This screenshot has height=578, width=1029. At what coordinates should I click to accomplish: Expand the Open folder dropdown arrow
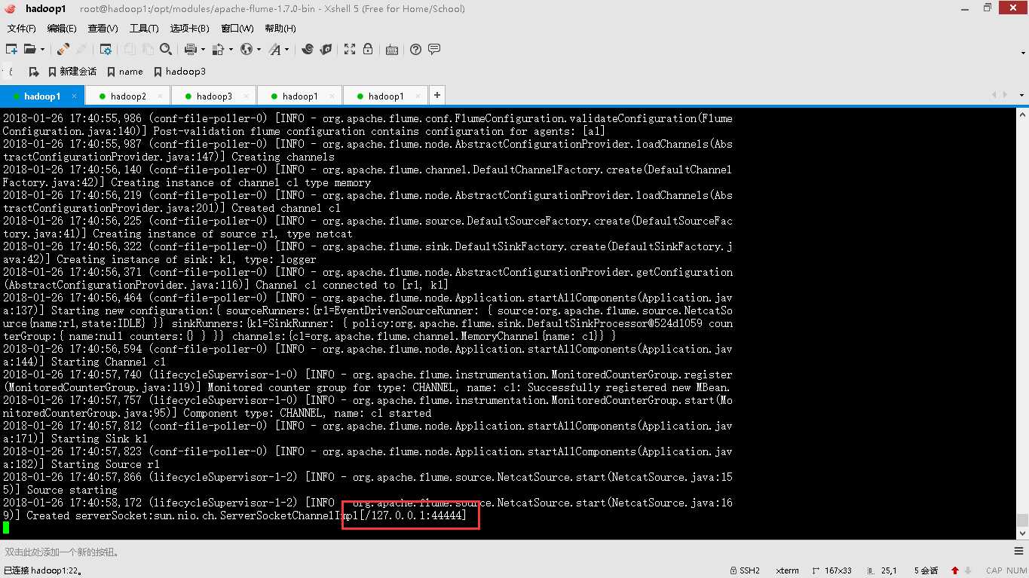42,50
